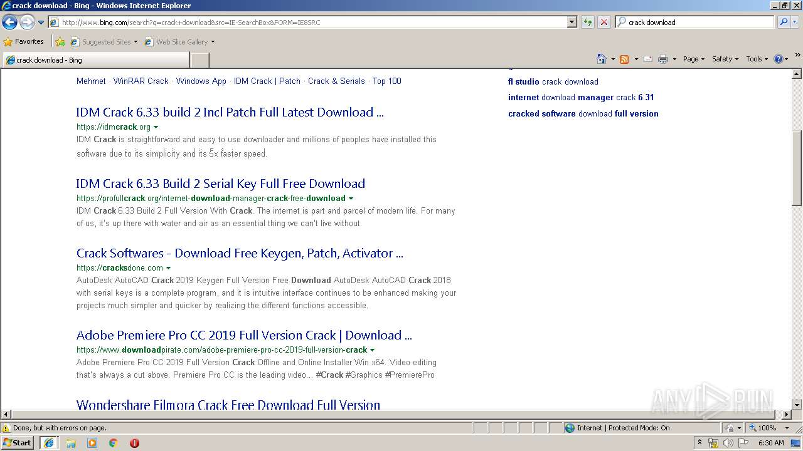The image size is (803, 451).
Task: Click the Help question mark icon
Action: click(778, 59)
